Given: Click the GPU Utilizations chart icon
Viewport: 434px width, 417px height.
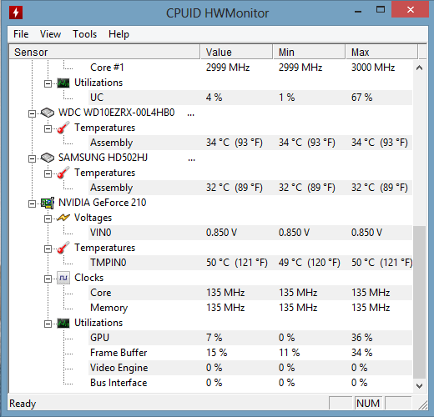Looking at the screenshot, I should click(x=63, y=323).
